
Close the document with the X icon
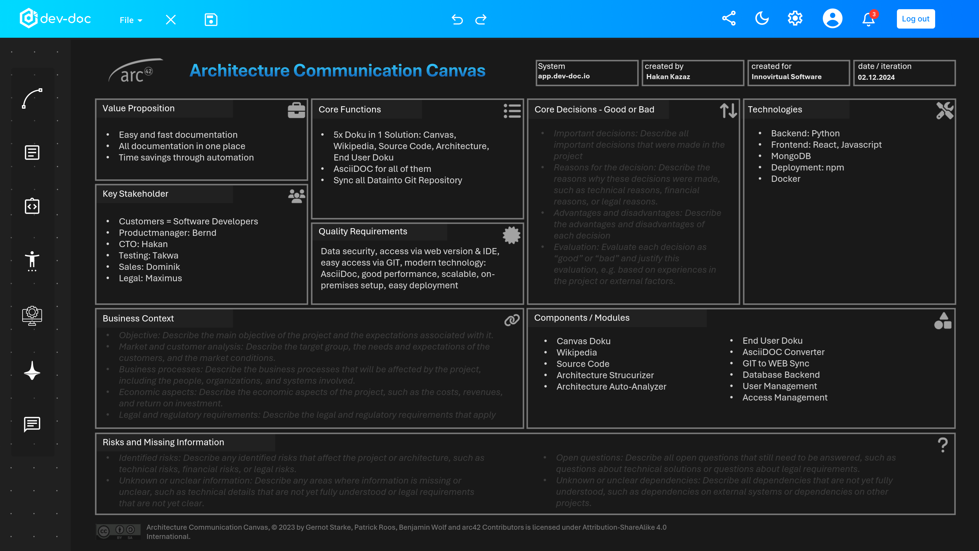pyautogui.click(x=171, y=19)
